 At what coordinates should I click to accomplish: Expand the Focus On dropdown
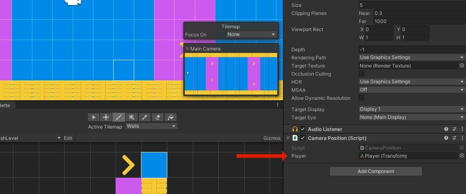(251, 35)
